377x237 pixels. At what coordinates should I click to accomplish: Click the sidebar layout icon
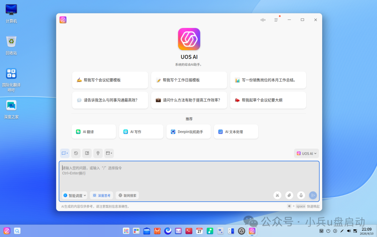click(87, 153)
